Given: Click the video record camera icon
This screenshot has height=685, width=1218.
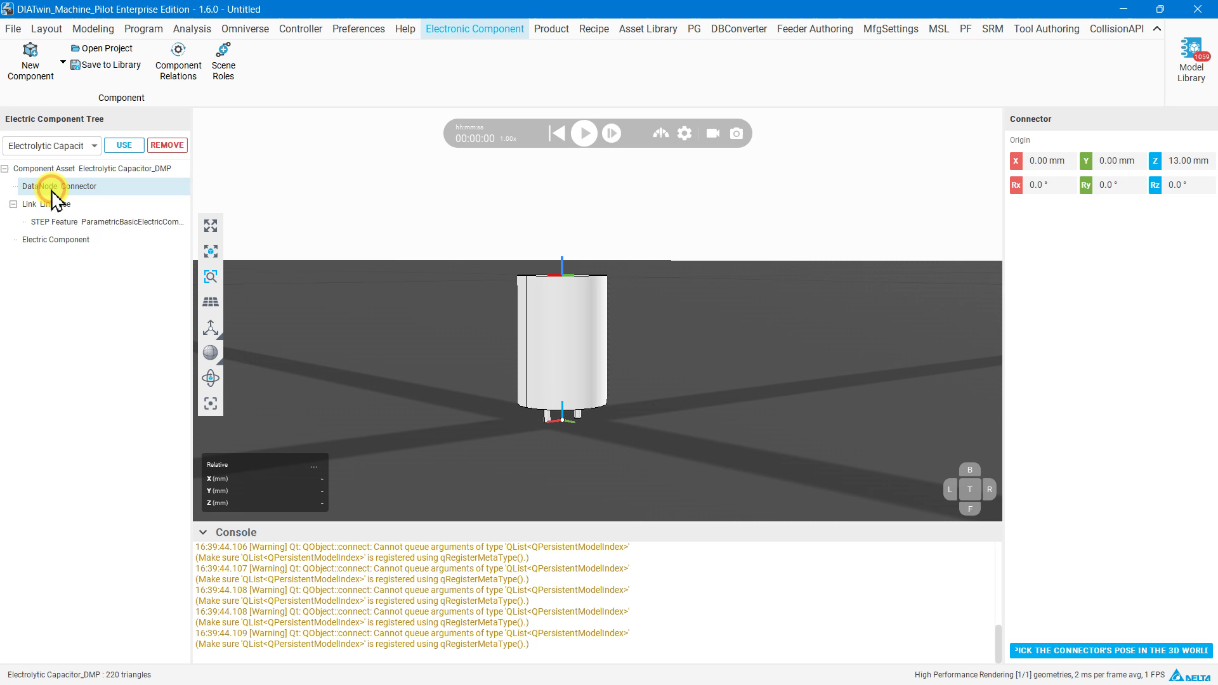Looking at the screenshot, I should pos(713,133).
